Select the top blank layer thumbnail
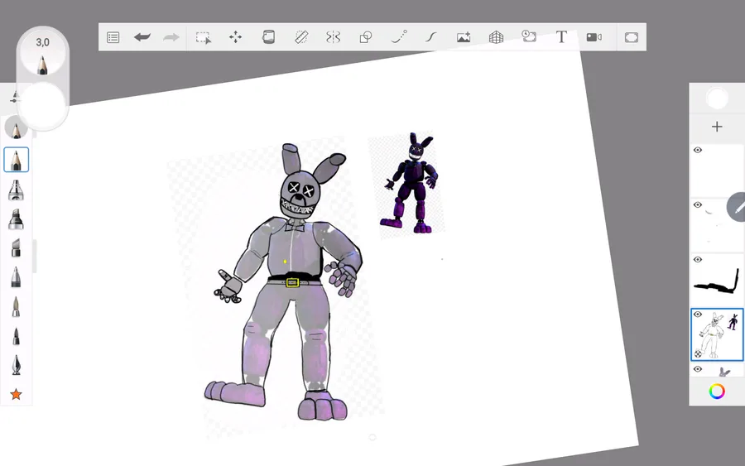745x466 pixels. click(717, 171)
